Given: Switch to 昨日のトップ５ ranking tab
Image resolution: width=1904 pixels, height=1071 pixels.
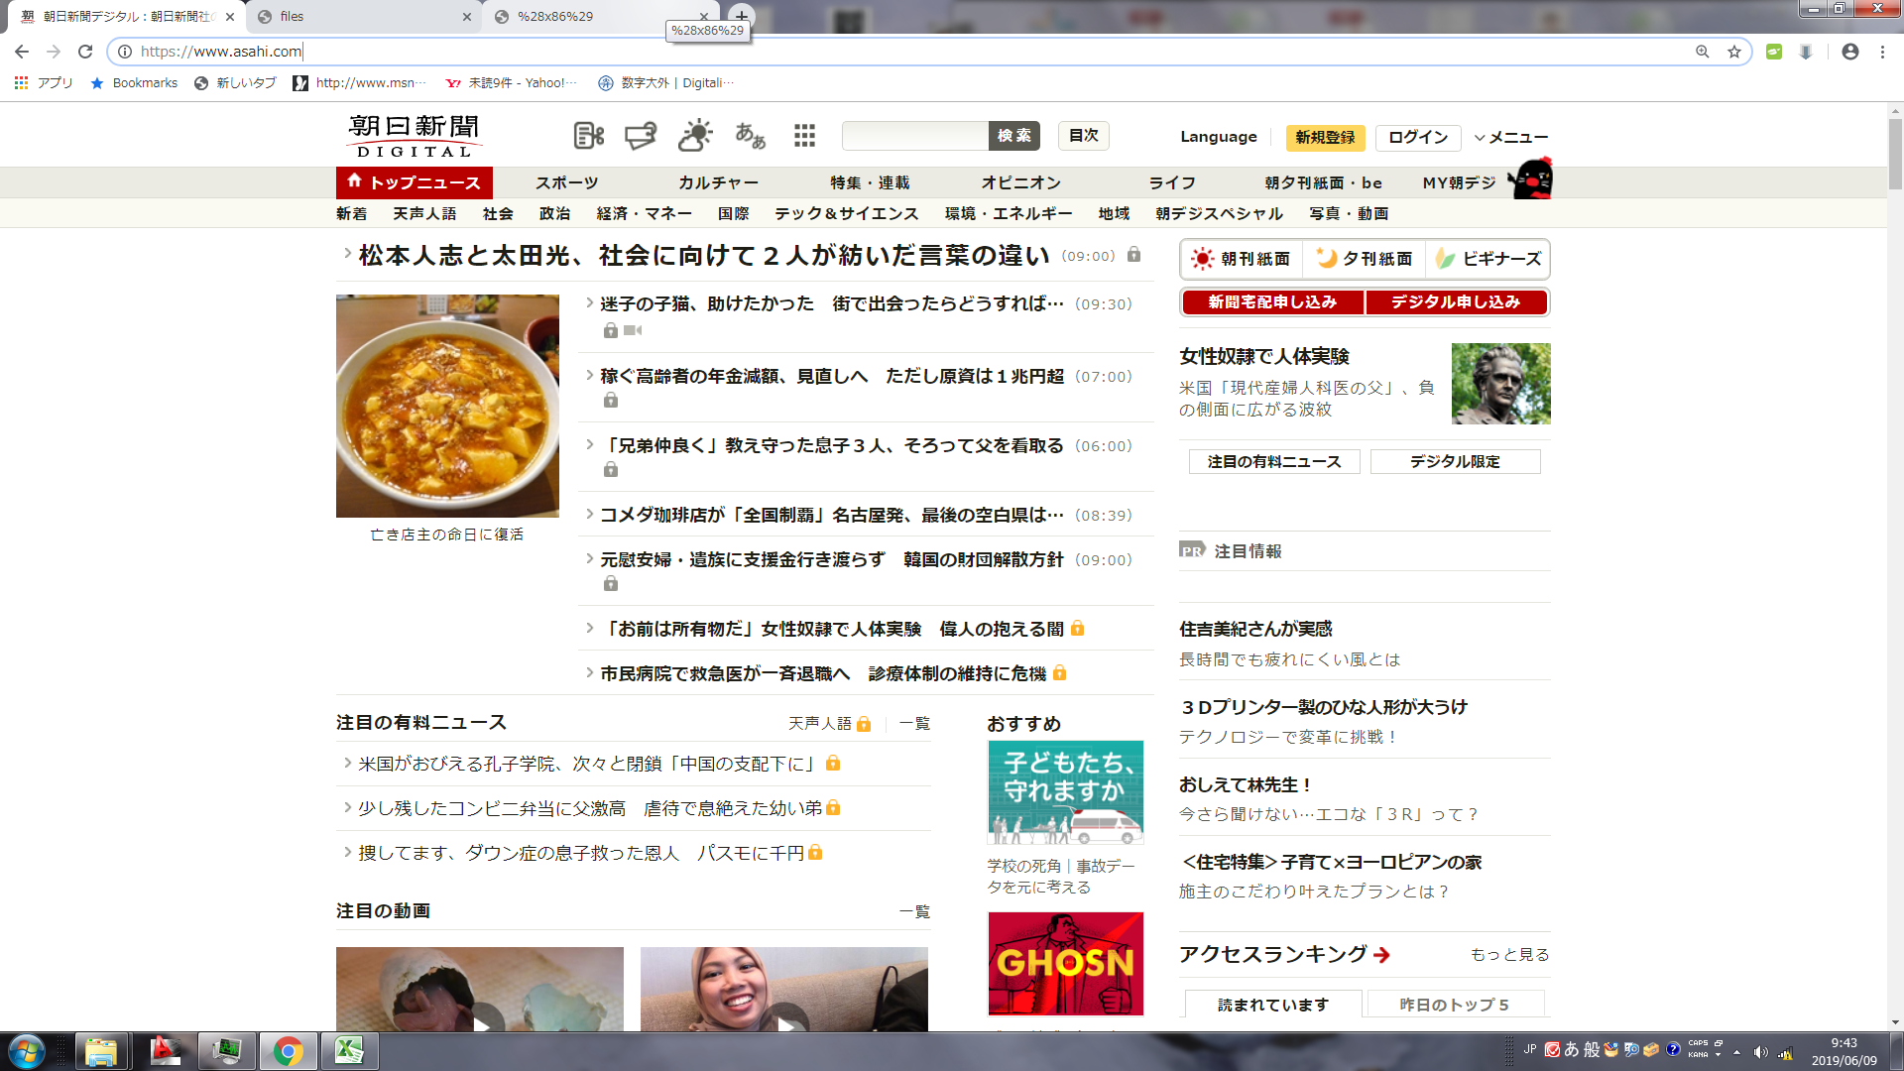Looking at the screenshot, I should [x=1455, y=1005].
